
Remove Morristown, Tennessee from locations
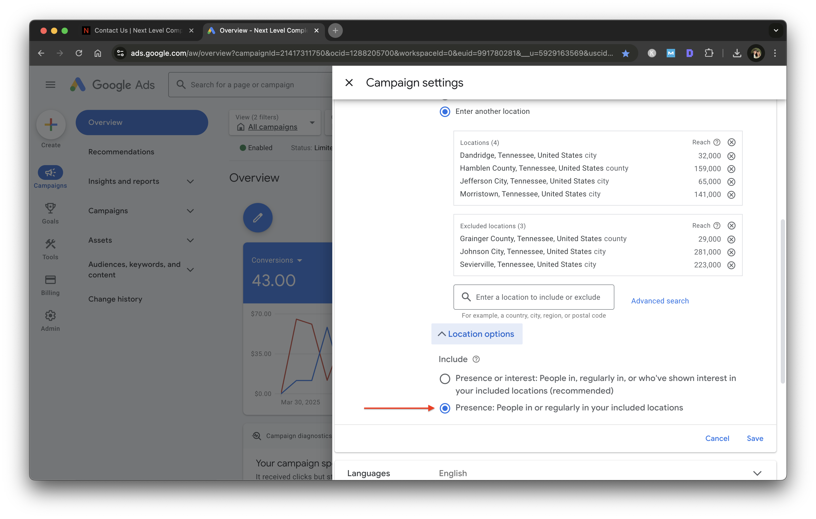[731, 194]
